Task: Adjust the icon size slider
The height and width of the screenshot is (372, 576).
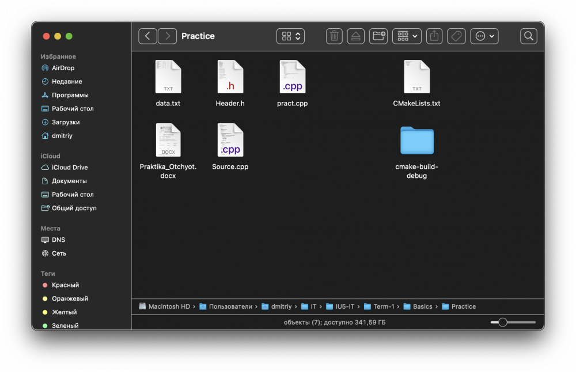Action: (503, 322)
